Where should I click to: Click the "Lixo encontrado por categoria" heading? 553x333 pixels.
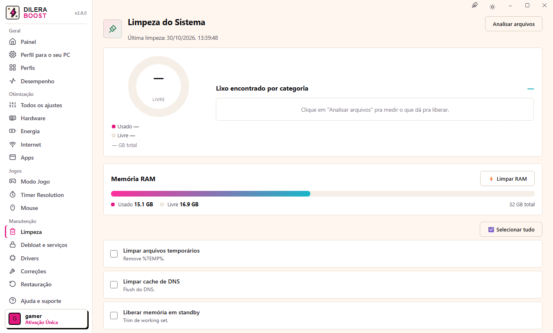(x=262, y=88)
